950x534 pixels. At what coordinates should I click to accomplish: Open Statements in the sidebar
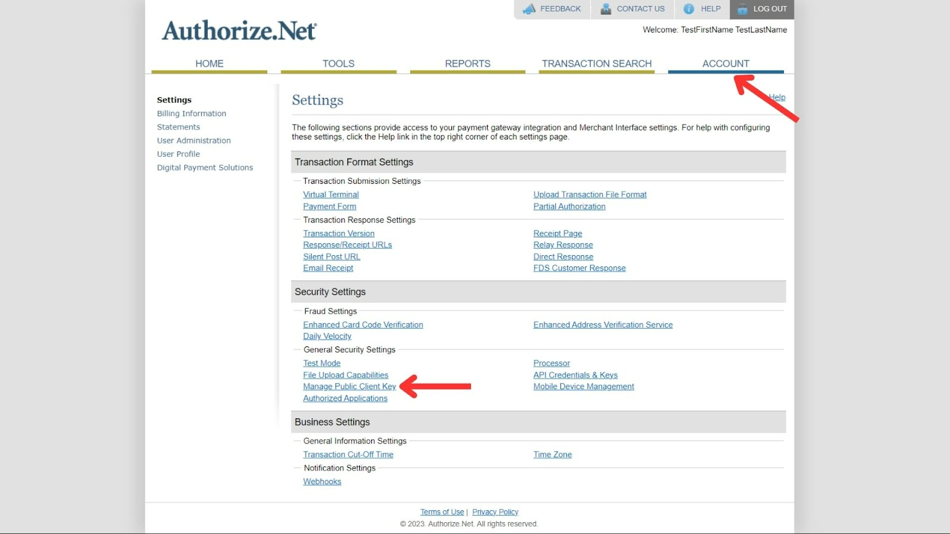[178, 127]
